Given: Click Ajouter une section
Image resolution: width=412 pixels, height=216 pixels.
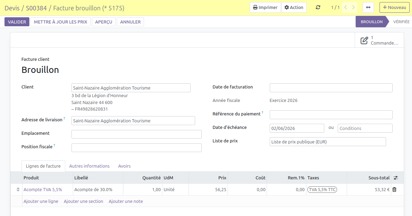Looking at the screenshot, I should [83, 201].
